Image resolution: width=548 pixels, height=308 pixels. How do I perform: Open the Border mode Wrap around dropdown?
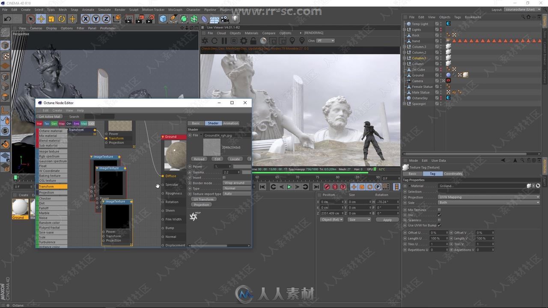pyautogui.click(x=237, y=183)
